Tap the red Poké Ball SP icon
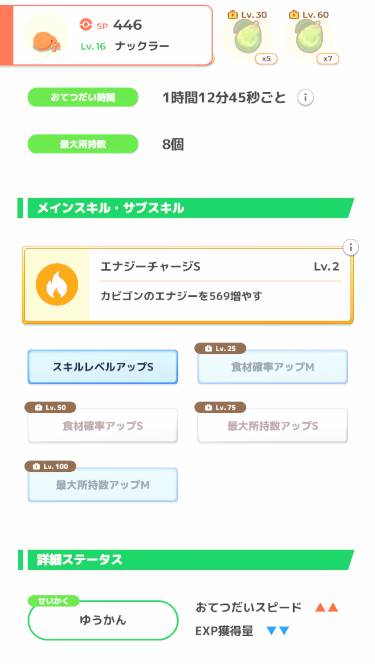The width and height of the screenshot is (375, 664). (x=86, y=25)
